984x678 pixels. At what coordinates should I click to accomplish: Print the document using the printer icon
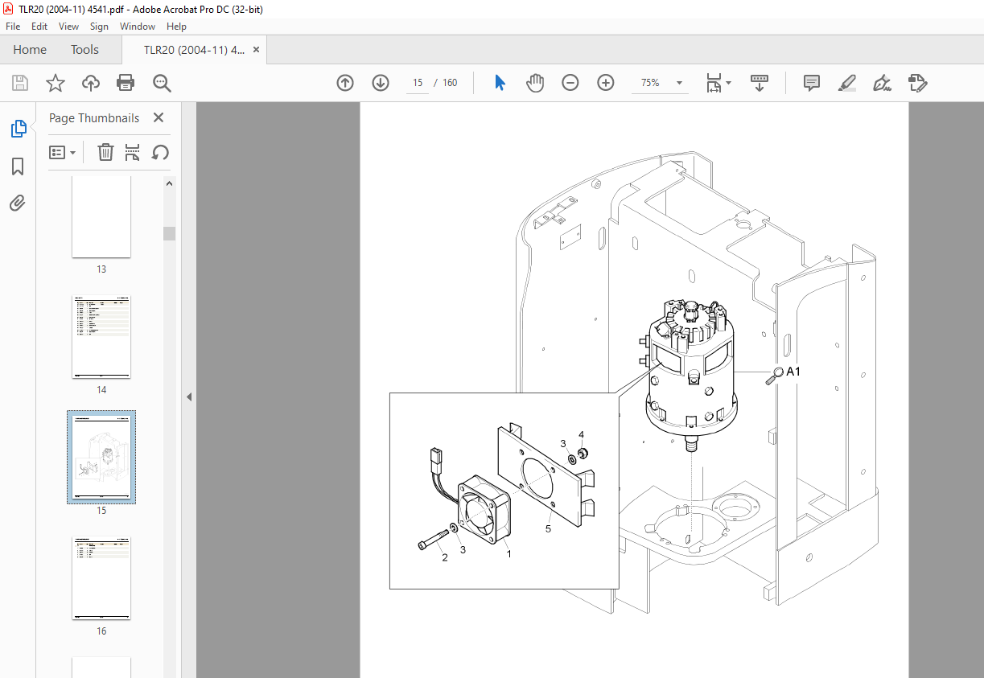click(x=126, y=83)
